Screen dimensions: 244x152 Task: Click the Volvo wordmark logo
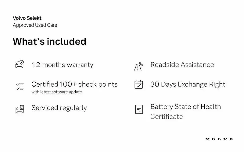(x=219, y=139)
